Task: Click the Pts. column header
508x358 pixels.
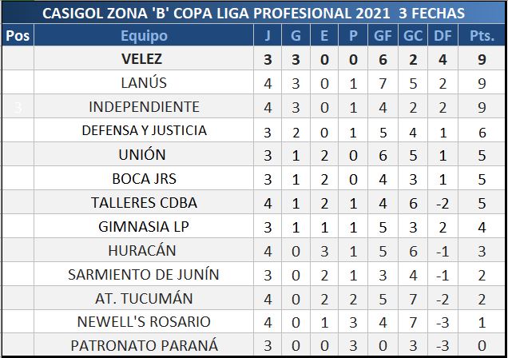Action: coord(481,36)
